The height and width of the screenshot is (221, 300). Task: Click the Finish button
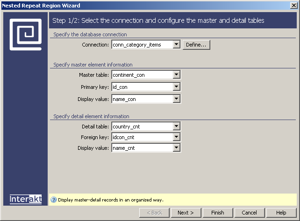tap(217, 213)
